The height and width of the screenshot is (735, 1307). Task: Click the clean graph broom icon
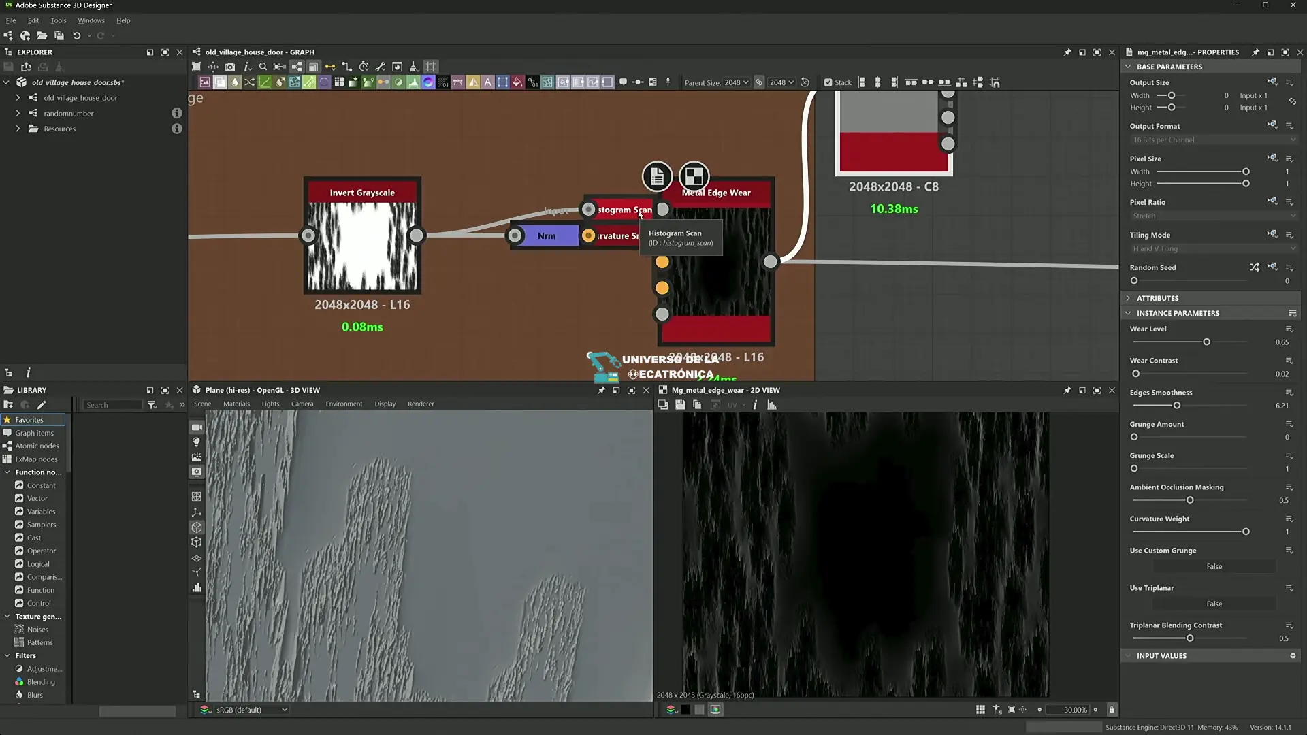tap(413, 67)
